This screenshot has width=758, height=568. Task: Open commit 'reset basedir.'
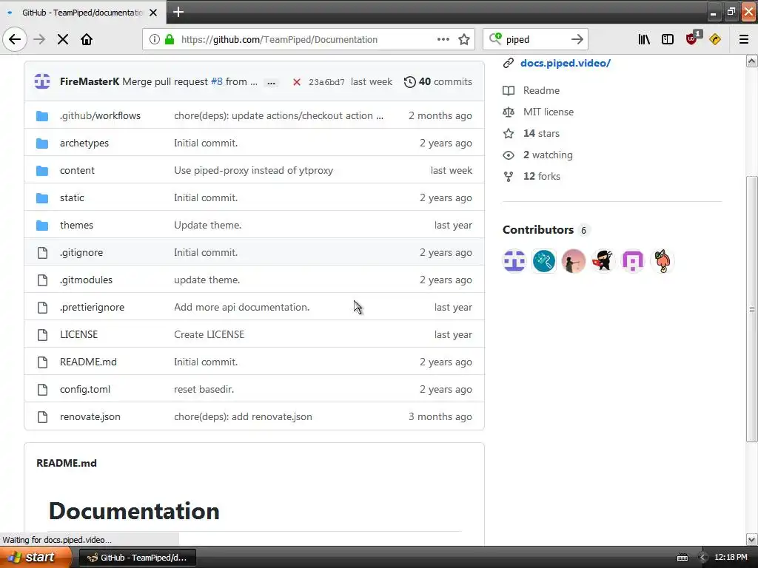(x=204, y=389)
